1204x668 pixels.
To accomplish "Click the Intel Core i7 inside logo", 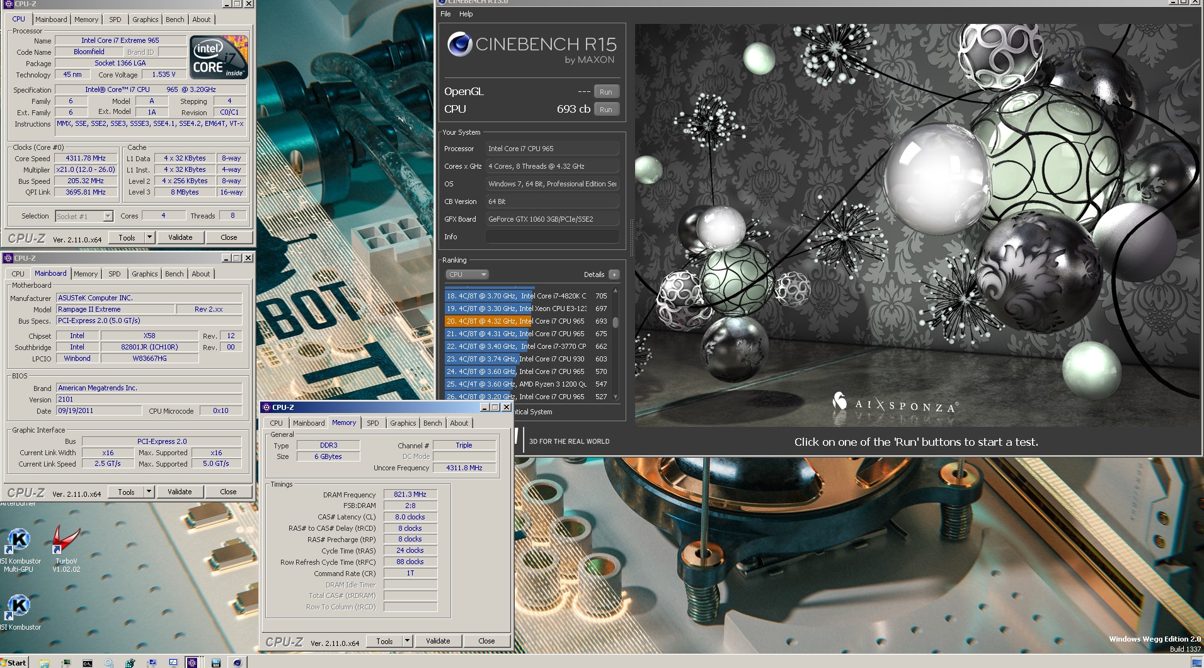I will pos(219,57).
